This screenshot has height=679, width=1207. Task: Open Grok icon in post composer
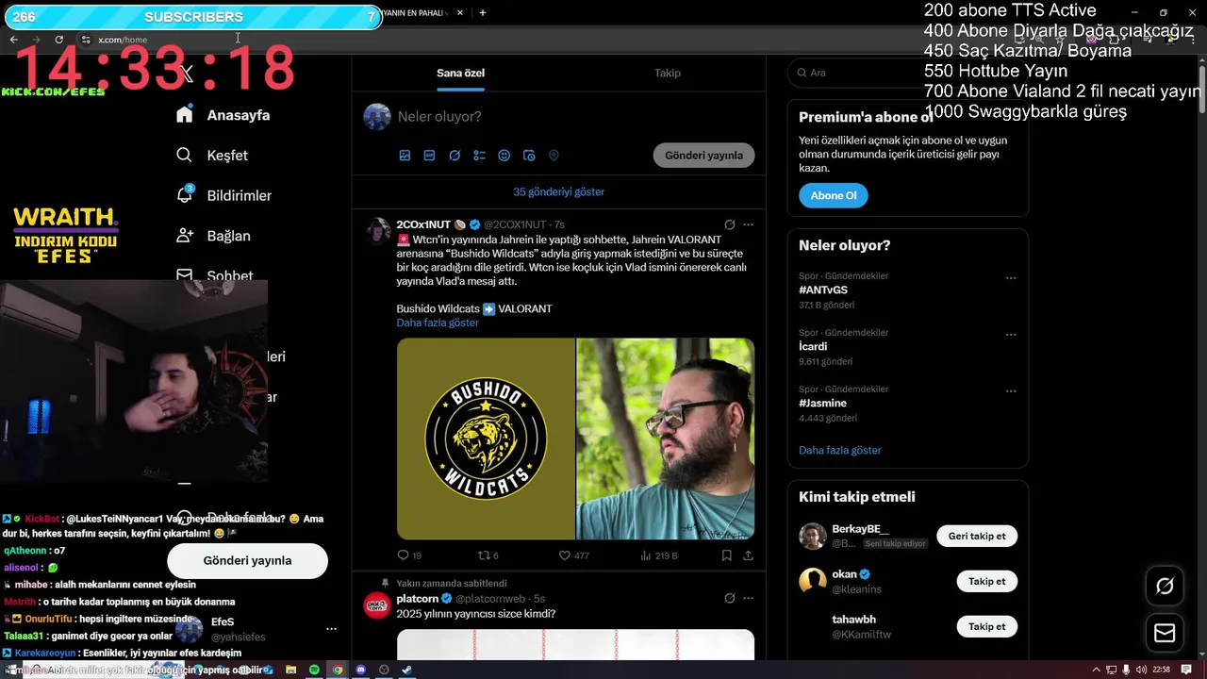[x=455, y=156]
